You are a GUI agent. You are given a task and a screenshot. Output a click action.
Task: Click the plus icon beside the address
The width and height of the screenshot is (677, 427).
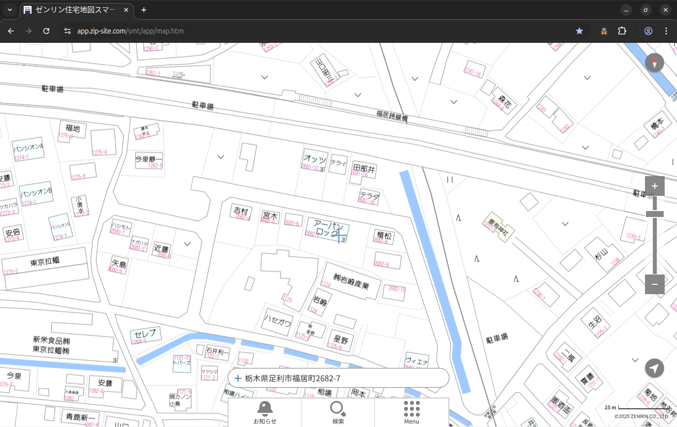tap(238, 378)
